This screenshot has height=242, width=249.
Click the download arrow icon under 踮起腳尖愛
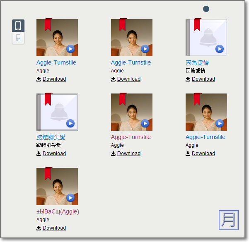tap(39, 153)
